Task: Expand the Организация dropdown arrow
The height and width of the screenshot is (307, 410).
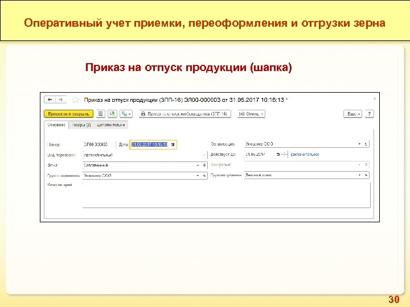Action: 359,144
